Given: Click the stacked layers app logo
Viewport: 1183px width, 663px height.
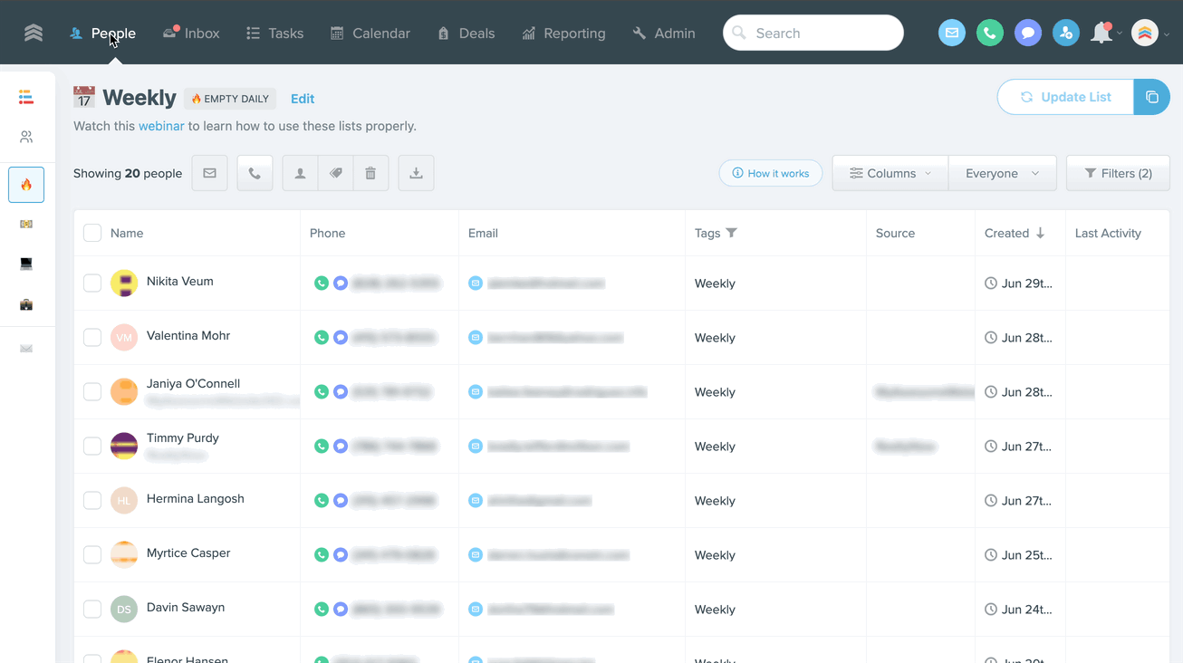Looking at the screenshot, I should coord(34,34).
